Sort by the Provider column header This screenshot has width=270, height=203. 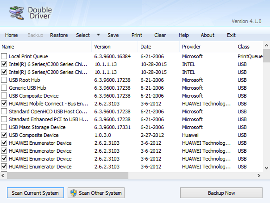pos(207,47)
